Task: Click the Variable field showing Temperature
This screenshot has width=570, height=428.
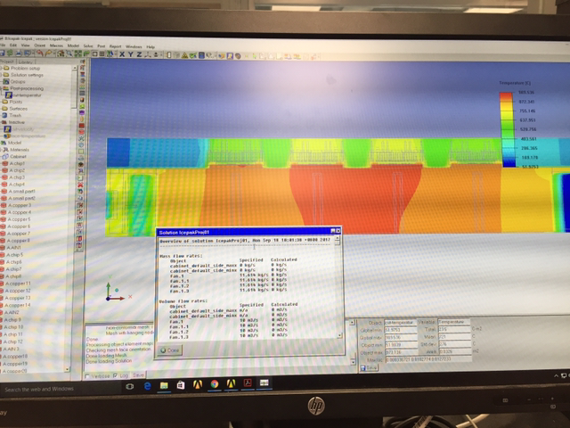Action: pos(453,322)
